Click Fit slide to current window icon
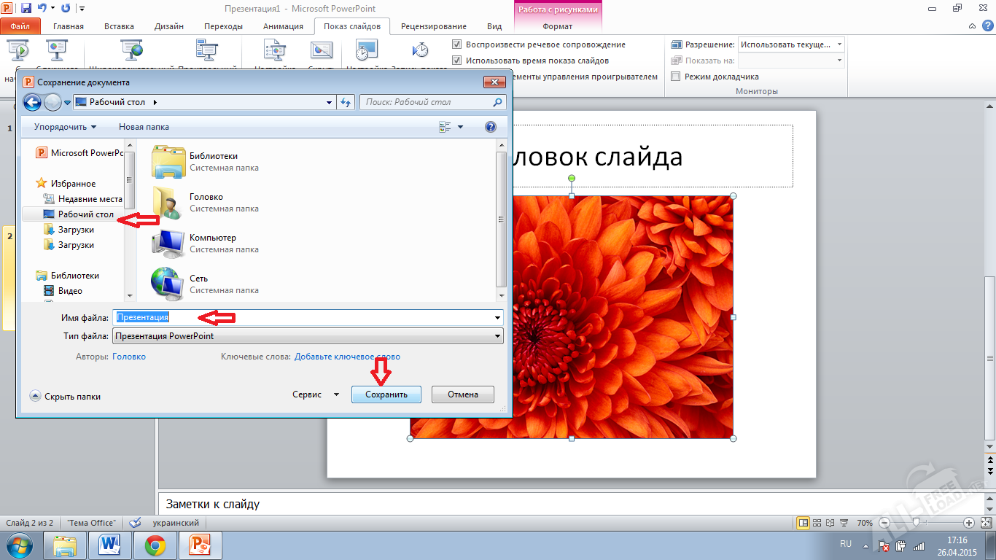 pyautogui.click(x=987, y=522)
